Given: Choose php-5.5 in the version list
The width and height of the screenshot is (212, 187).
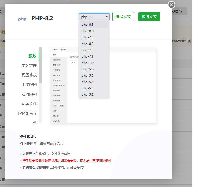Looking at the screenshot, I should tap(94, 76).
